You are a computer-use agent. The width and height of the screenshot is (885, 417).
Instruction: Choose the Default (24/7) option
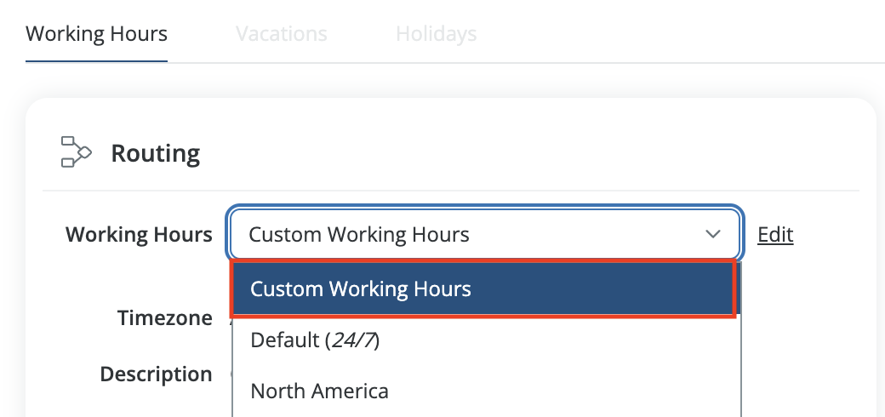(x=315, y=340)
